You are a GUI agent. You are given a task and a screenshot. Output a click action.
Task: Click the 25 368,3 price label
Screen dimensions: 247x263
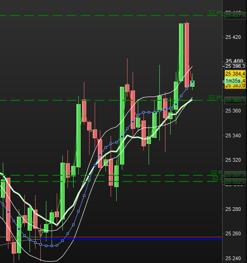coord(235,100)
